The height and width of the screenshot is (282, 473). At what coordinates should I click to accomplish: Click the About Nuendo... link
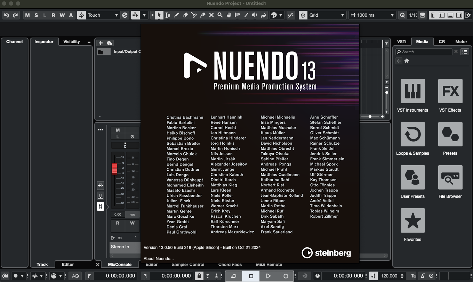159,258
